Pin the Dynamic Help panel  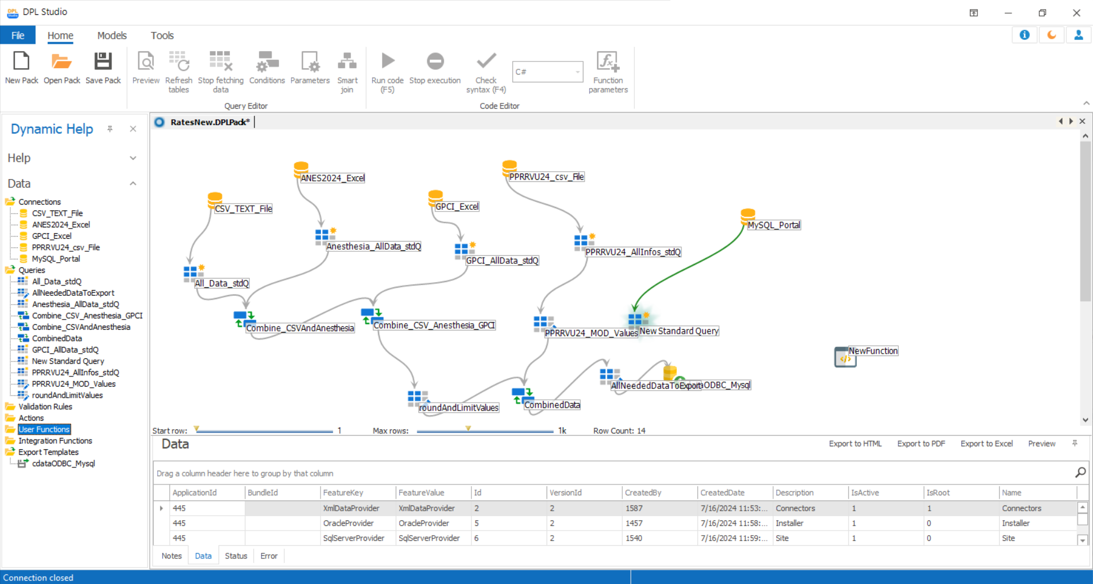point(110,129)
